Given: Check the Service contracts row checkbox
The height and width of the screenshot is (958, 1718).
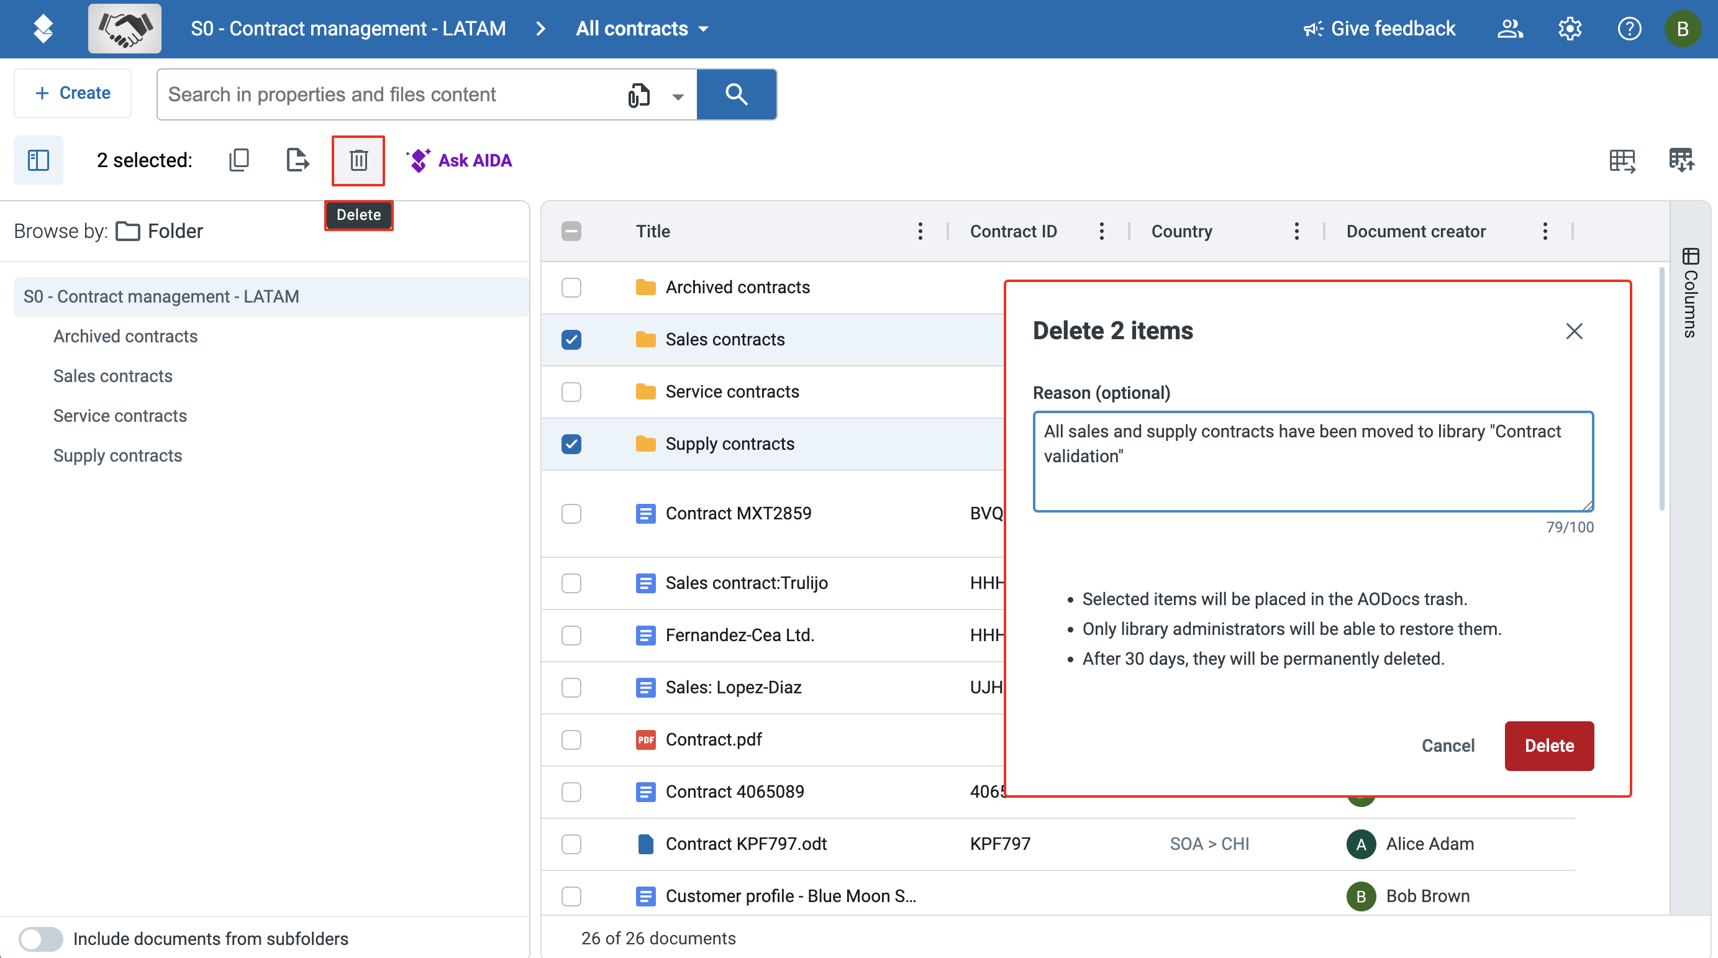Looking at the screenshot, I should pos(571,391).
